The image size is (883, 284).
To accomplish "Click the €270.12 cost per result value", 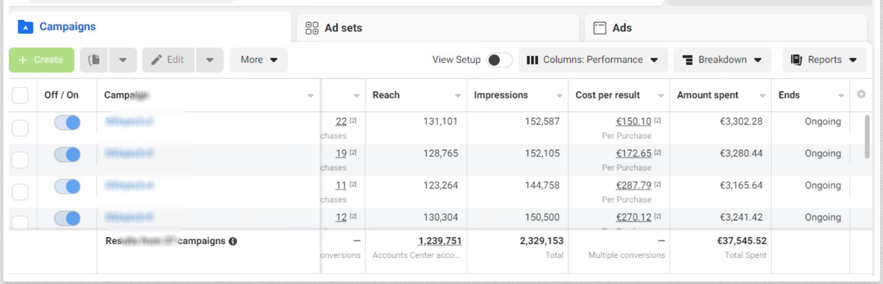I will coord(633,217).
